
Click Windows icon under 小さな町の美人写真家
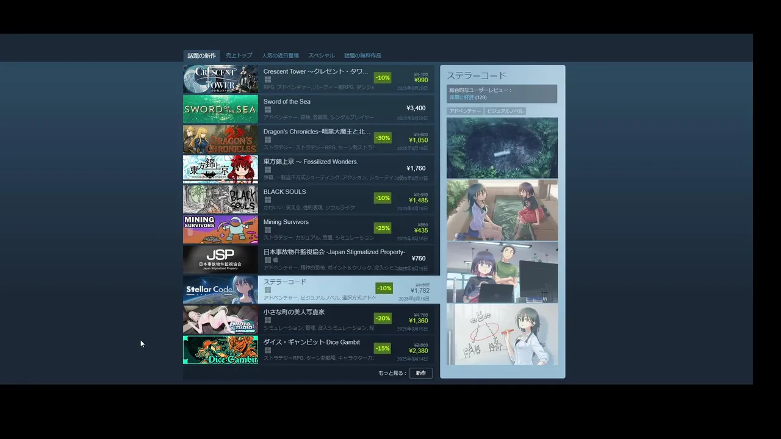267,320
